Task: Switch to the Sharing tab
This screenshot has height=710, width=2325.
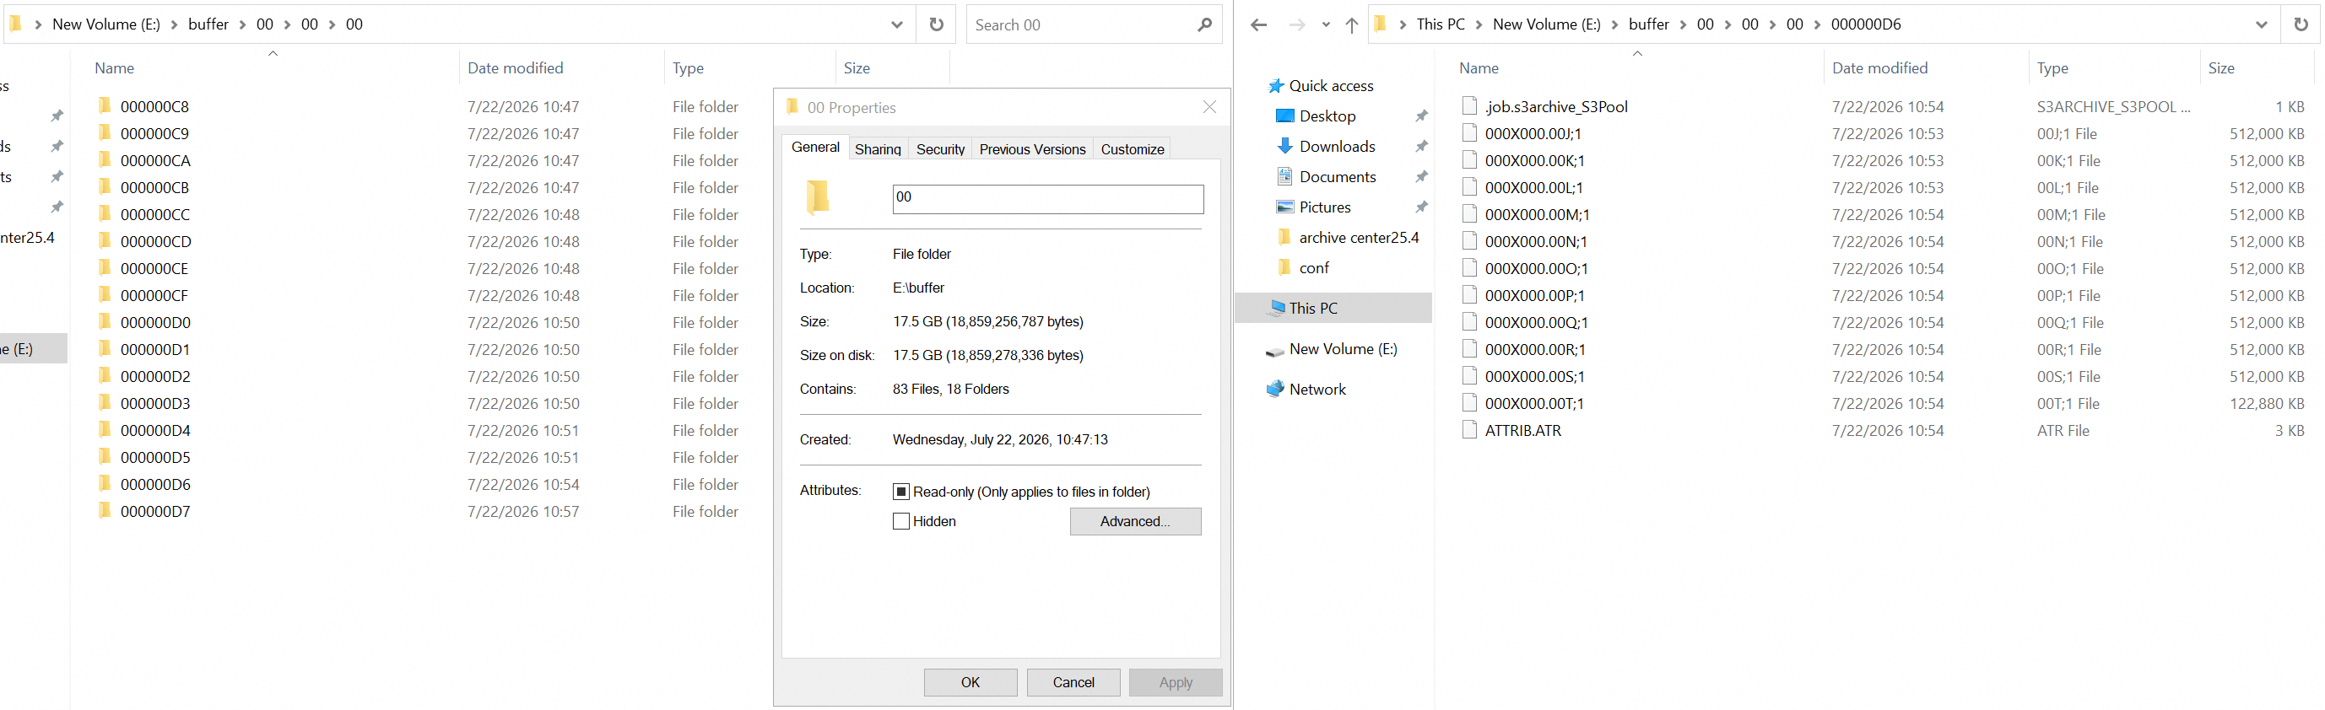Action: pos(878,149)
